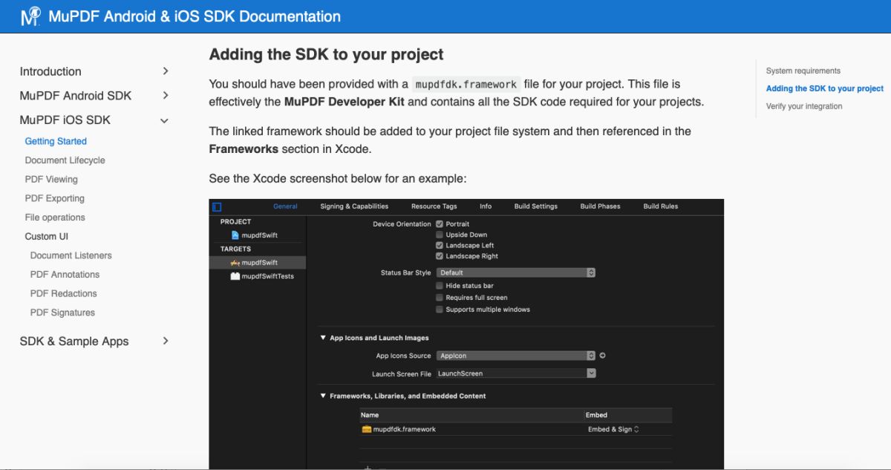
Task: Switch to the General tab in Xcode
Action: pyautogui.click(x=285, y=206)
